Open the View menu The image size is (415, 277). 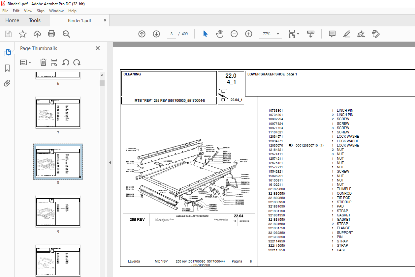point(28,11)
